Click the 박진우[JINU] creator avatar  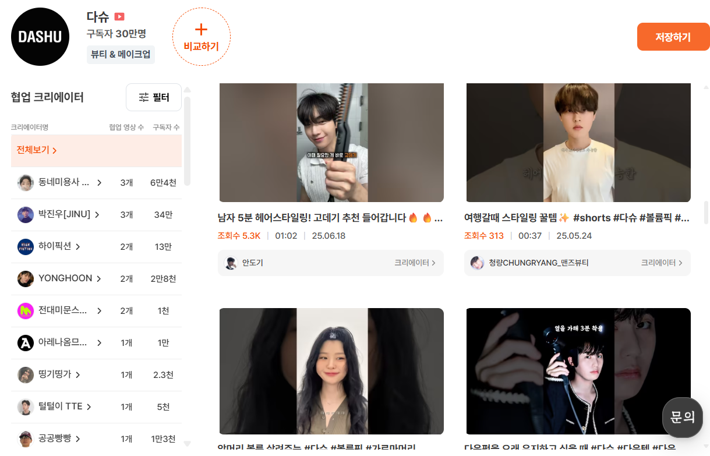coord(26,215)
